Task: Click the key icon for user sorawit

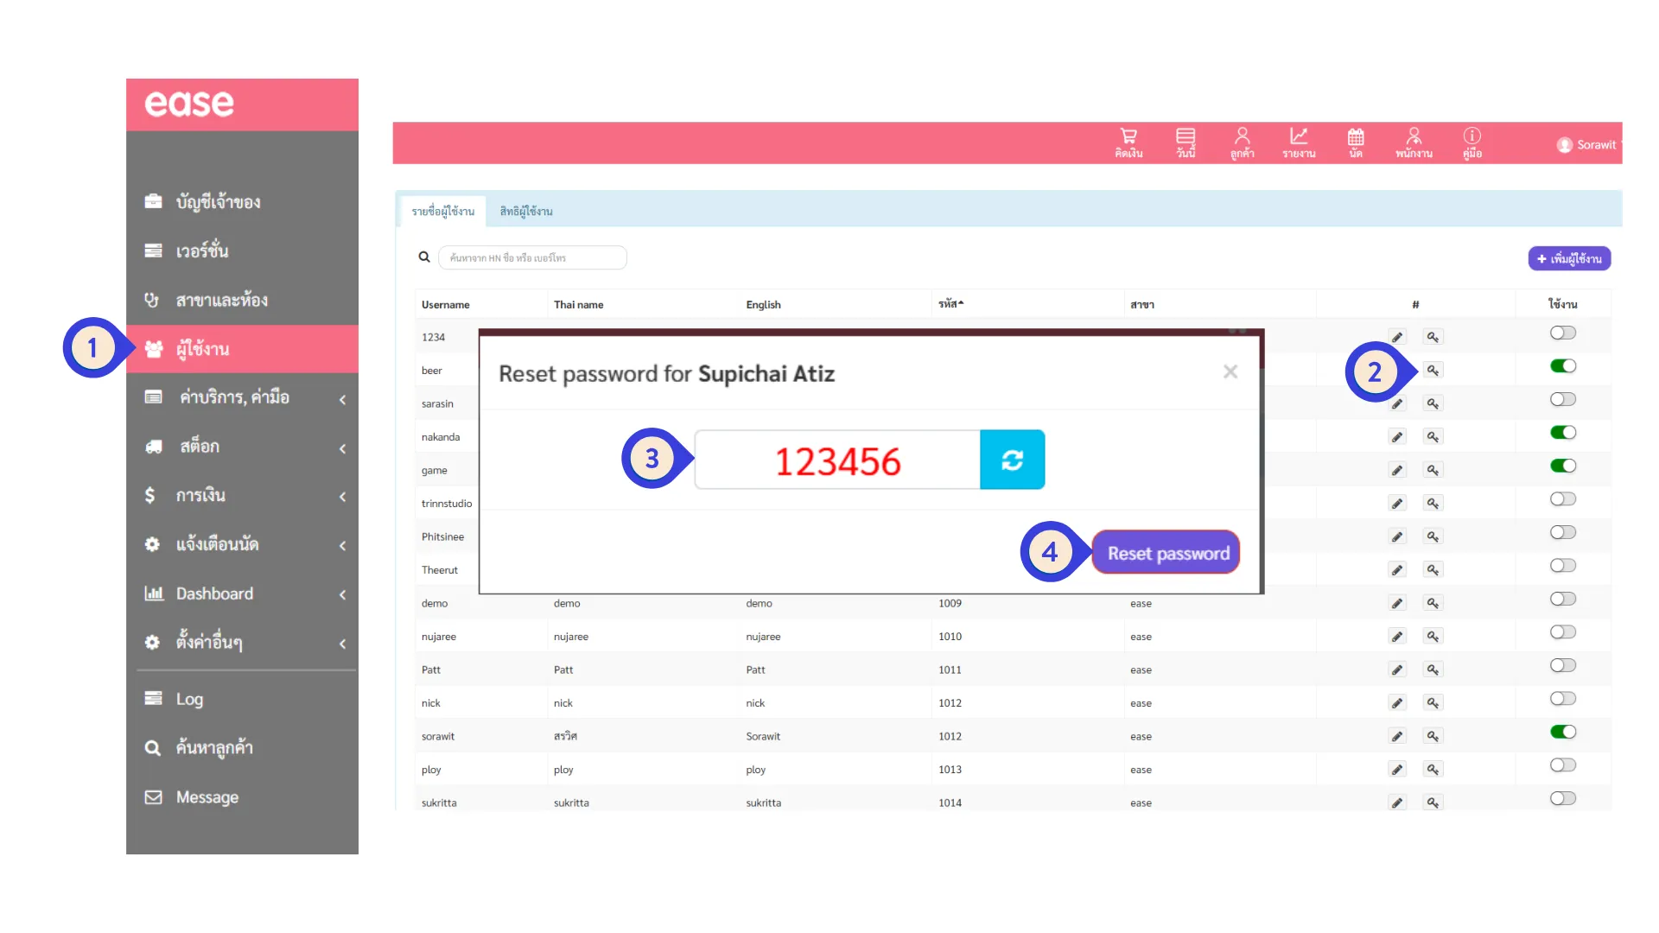Action: point(1433,736)
